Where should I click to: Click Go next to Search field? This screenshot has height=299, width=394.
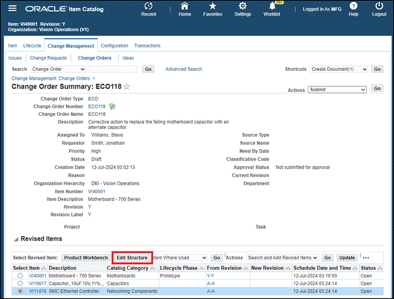(x=148, y=69)
